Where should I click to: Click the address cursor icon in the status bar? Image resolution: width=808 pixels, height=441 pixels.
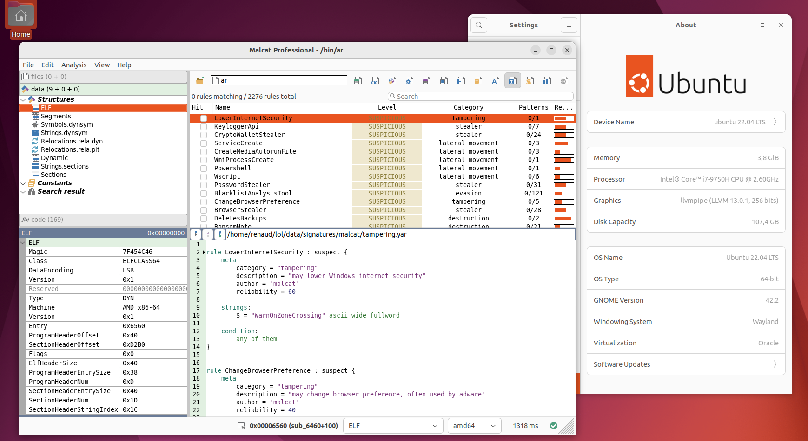241,426
